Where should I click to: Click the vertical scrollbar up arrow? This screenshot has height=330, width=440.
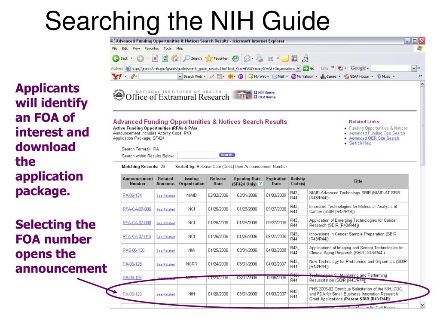[422, 84]
